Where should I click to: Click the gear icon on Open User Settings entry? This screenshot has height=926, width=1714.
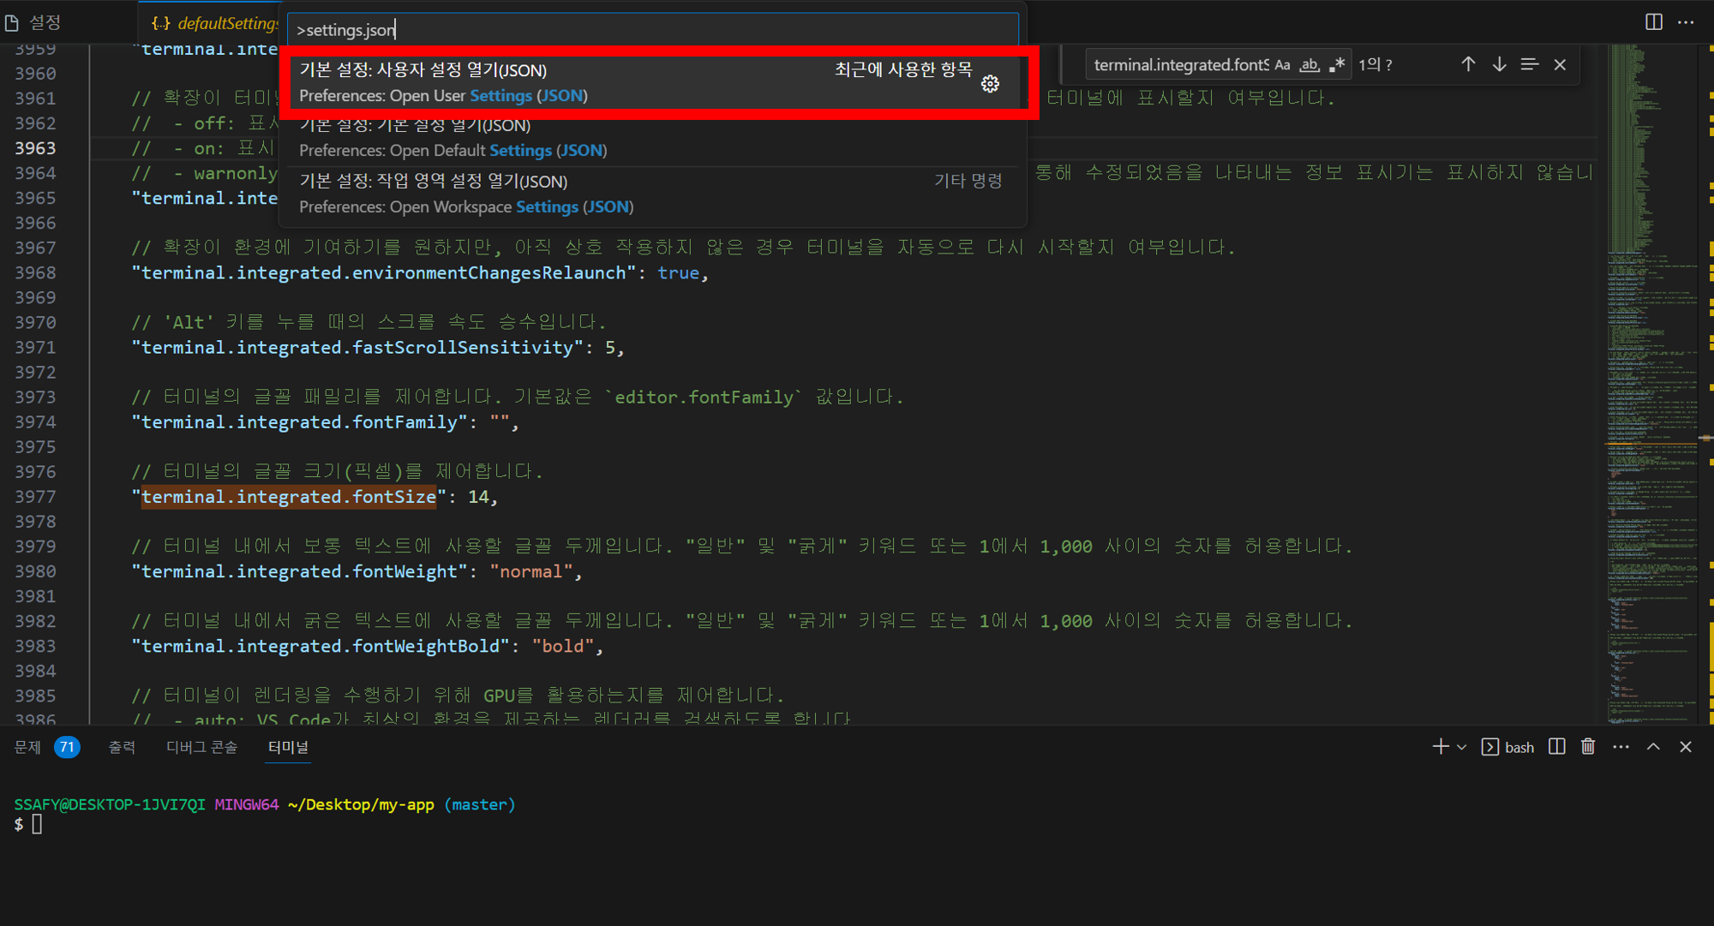point(990,83)
